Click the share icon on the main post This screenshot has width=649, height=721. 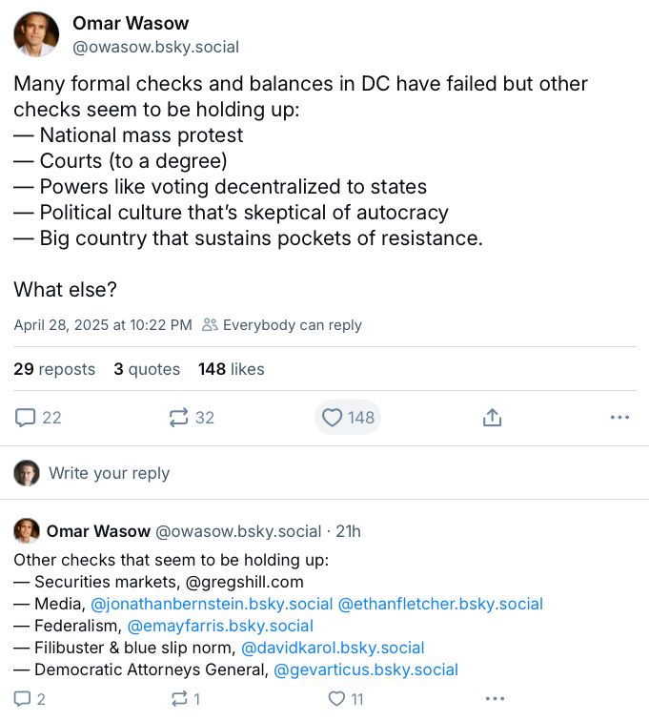(492, 418)
